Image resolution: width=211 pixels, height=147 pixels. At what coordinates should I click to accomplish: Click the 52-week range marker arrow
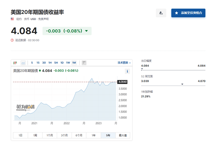[182, 84]
